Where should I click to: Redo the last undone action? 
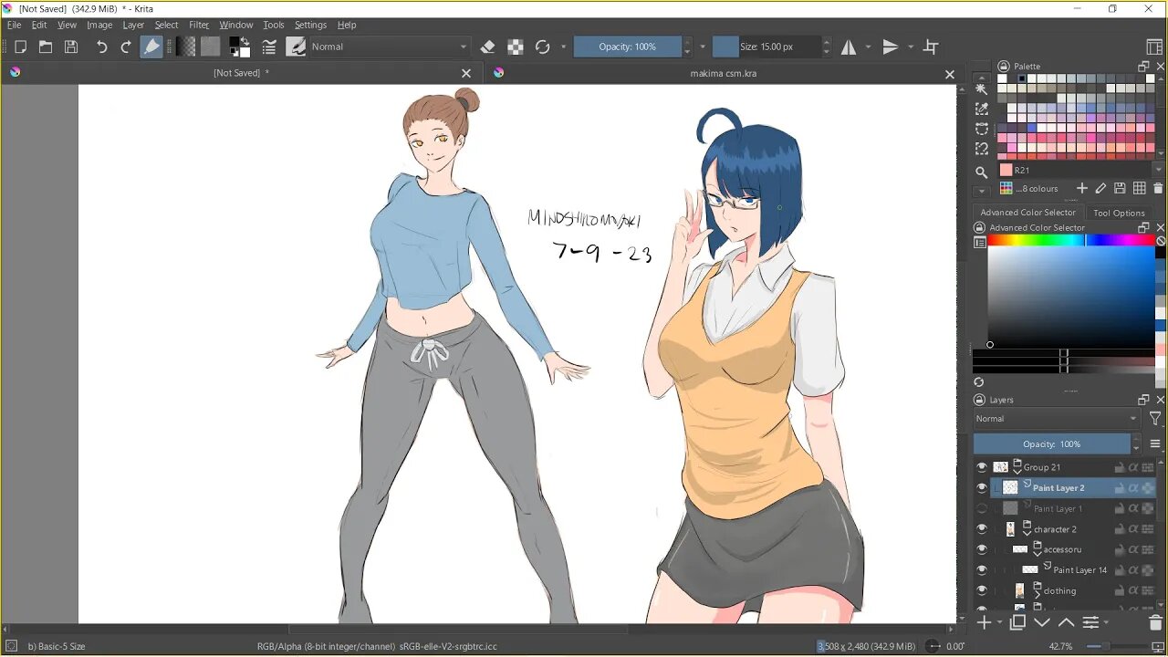pyautogui.click(x=126, y=47)
